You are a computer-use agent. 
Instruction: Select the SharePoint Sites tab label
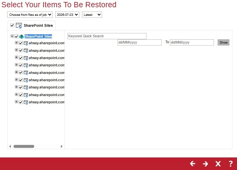tap(38, 25)
